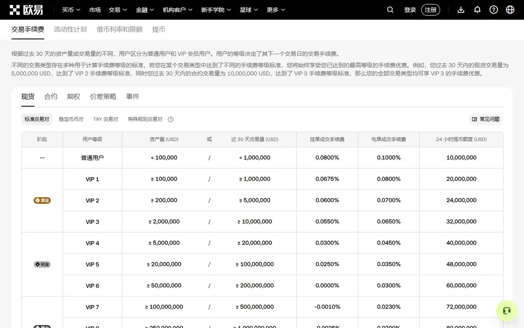Click the 用户等级 column header
The image size is (524, 328).
[93, 140]
